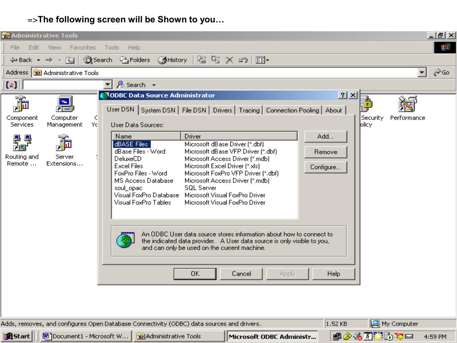The height and width of the screenshot is (343, 457).
Task: Select the MS Access Database source
Action: [144, 180]
